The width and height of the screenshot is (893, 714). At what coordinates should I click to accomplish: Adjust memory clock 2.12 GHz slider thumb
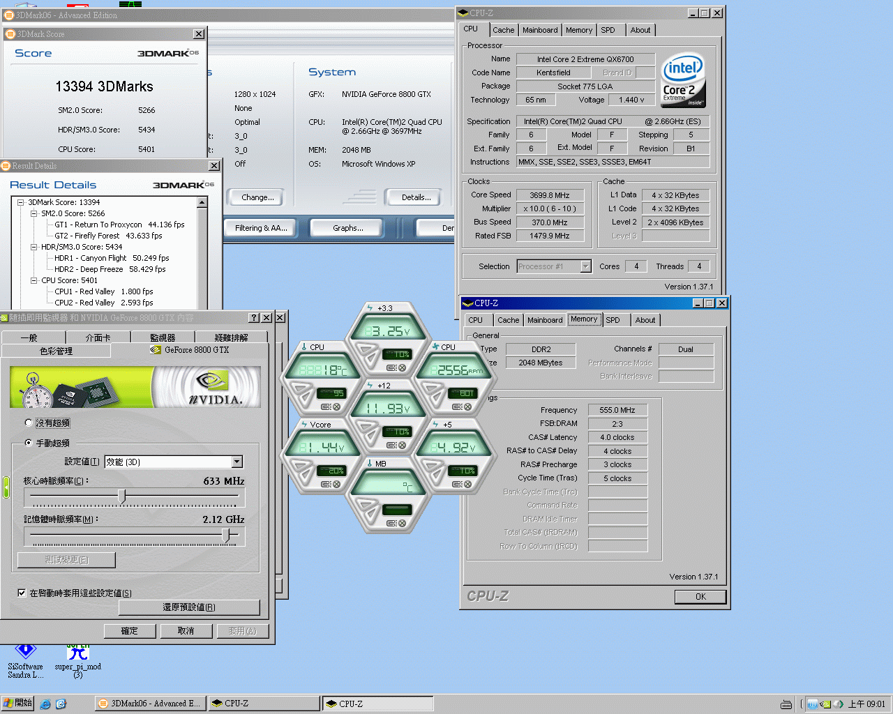point(225,535)
